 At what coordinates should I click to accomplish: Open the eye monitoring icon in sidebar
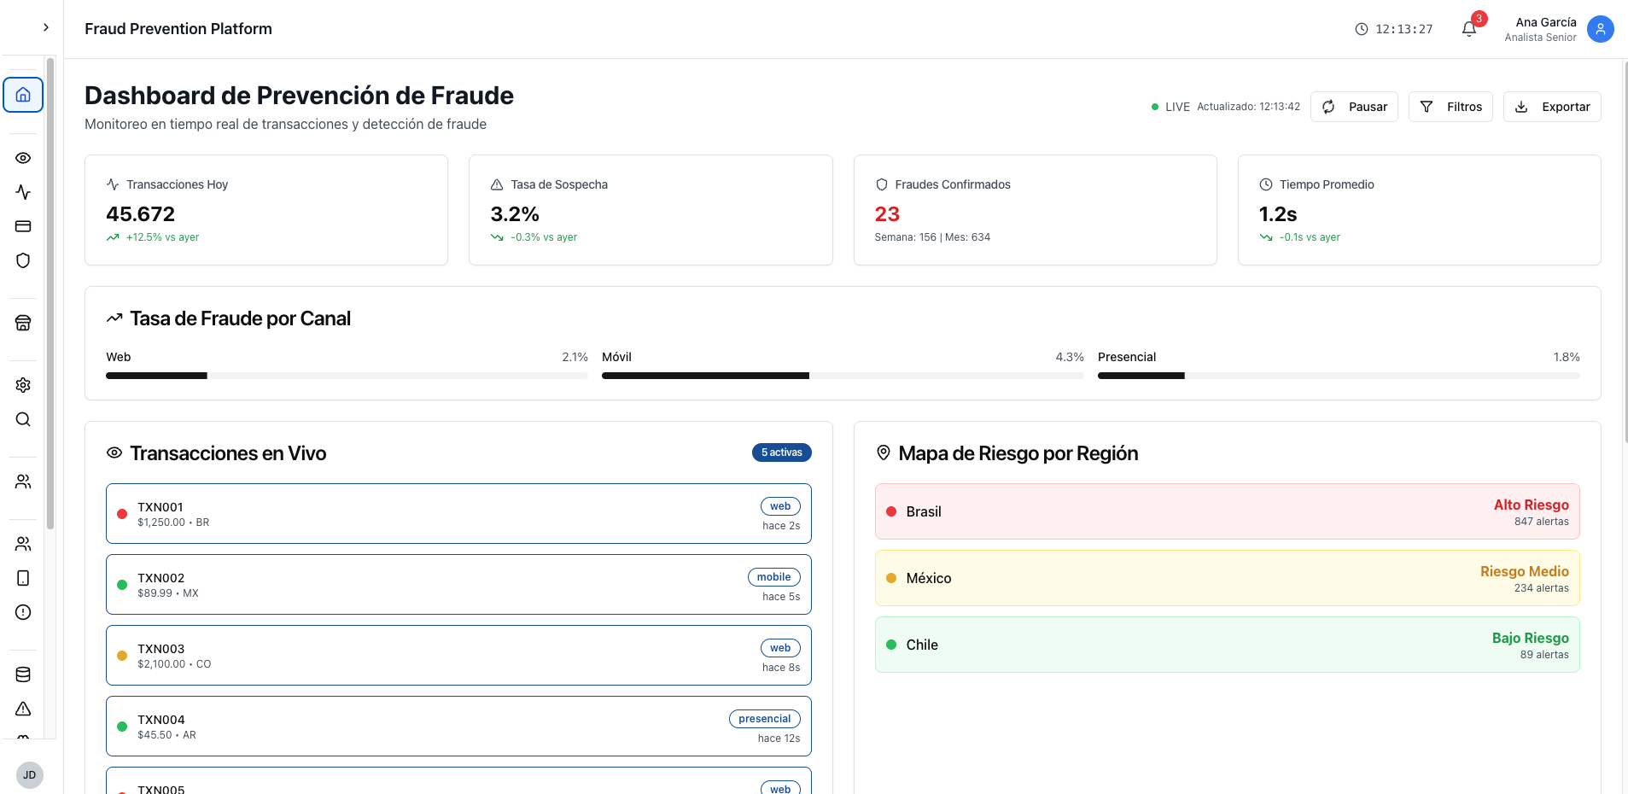pos(23,158)
